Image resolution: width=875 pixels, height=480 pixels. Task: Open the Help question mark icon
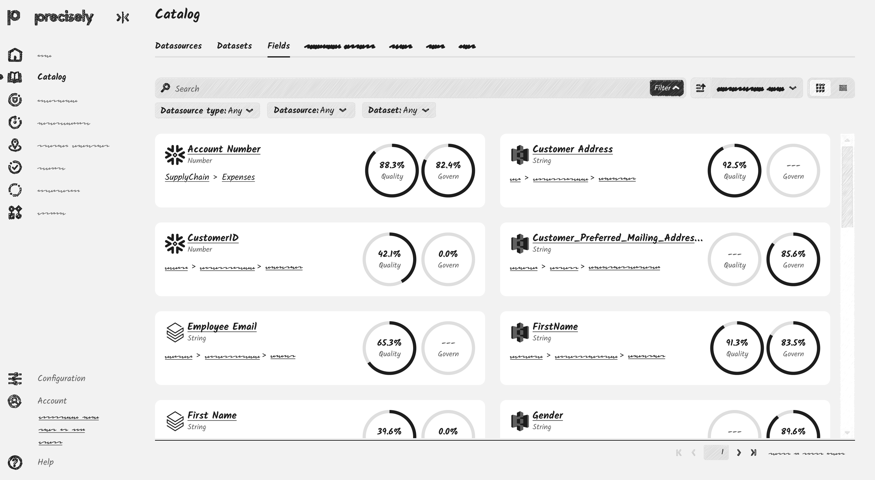coord(15,462)
